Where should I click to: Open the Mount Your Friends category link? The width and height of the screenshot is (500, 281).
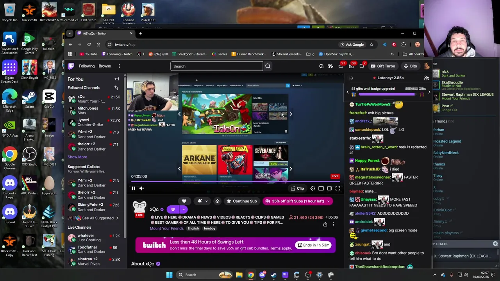click(167, 229)
